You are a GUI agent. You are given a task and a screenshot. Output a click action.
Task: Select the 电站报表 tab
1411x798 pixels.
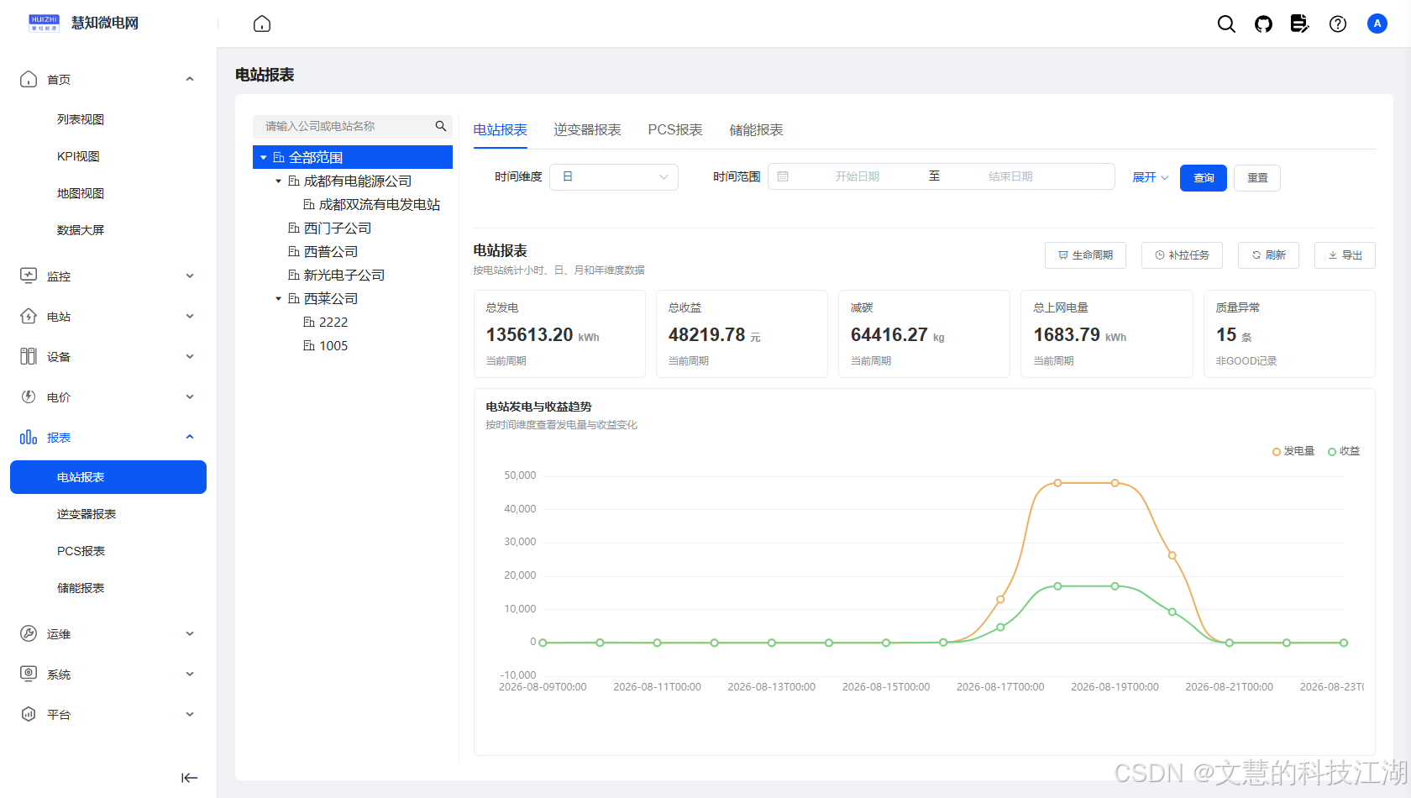click(501, 129)
